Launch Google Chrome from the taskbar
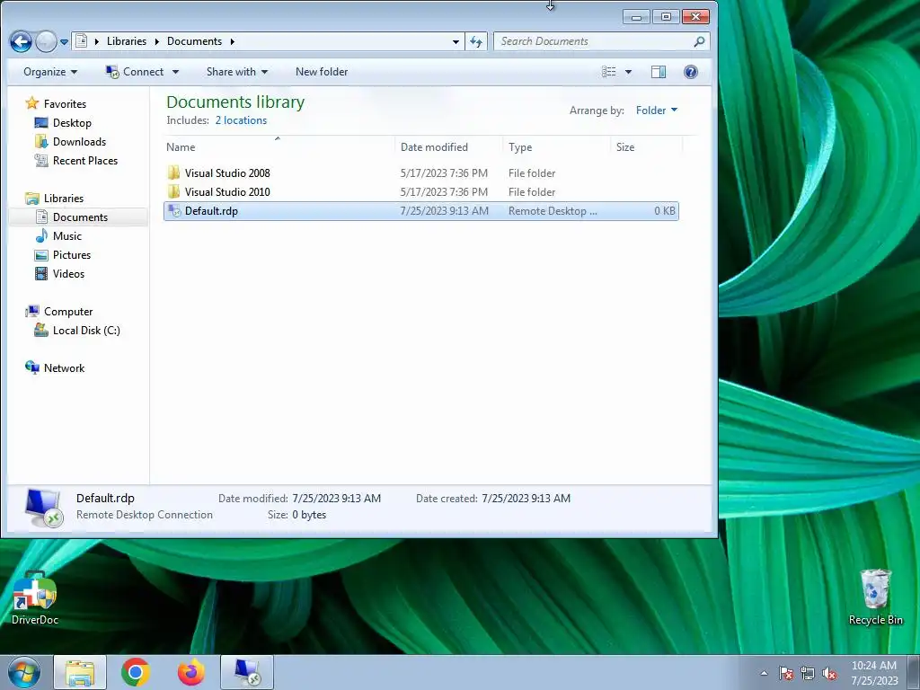Image resolution: width=920 pixels, height=690 pixels. click(x=136, y=672)
